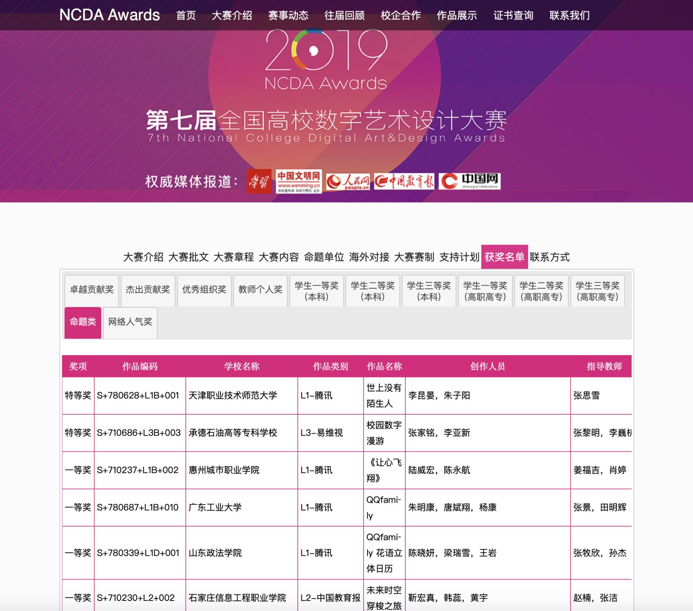Open the 证书查询 navigation item
The height and width of the screenshot is (611, 693).
pyautogui.click(x=513, y=16)
